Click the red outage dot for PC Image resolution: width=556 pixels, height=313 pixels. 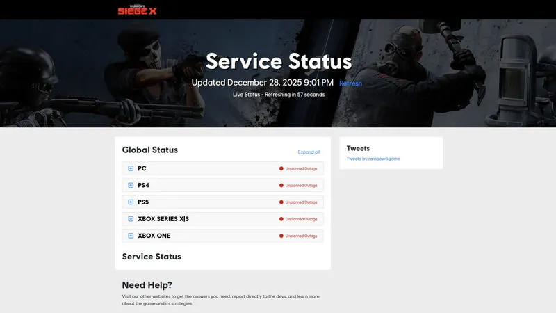coord(281,168)
